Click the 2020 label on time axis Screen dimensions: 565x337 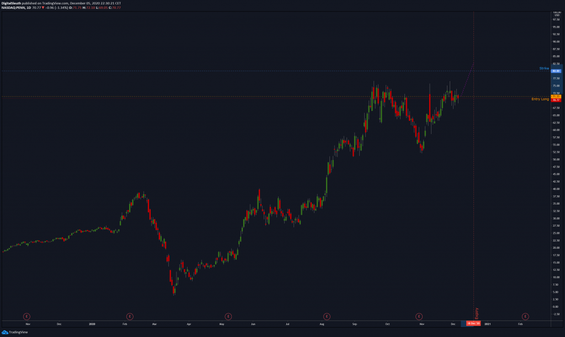pyautogui.click(x=92, y=324)
